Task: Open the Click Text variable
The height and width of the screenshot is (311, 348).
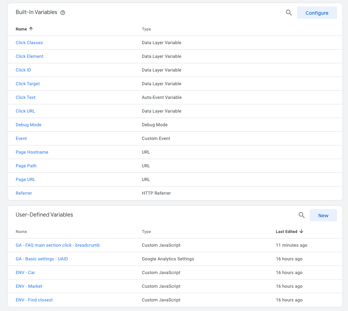Action: (x=26, y=97)
